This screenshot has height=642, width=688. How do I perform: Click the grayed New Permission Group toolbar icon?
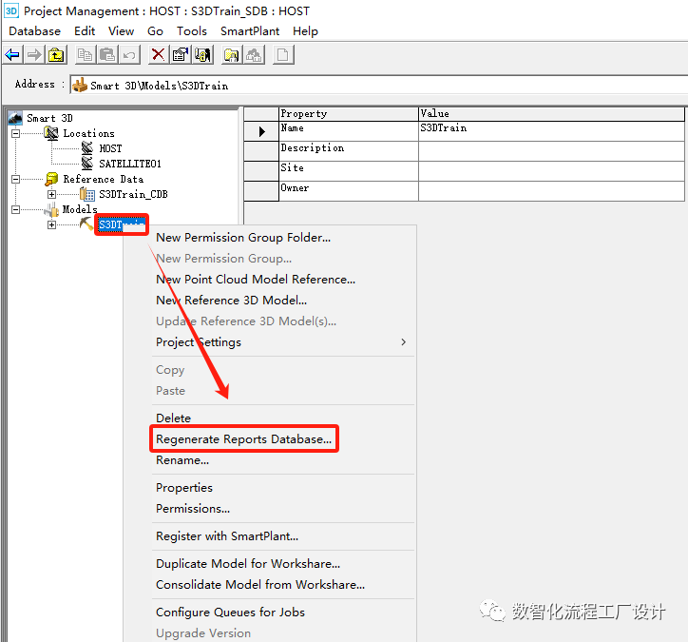(x=254, y=55)
